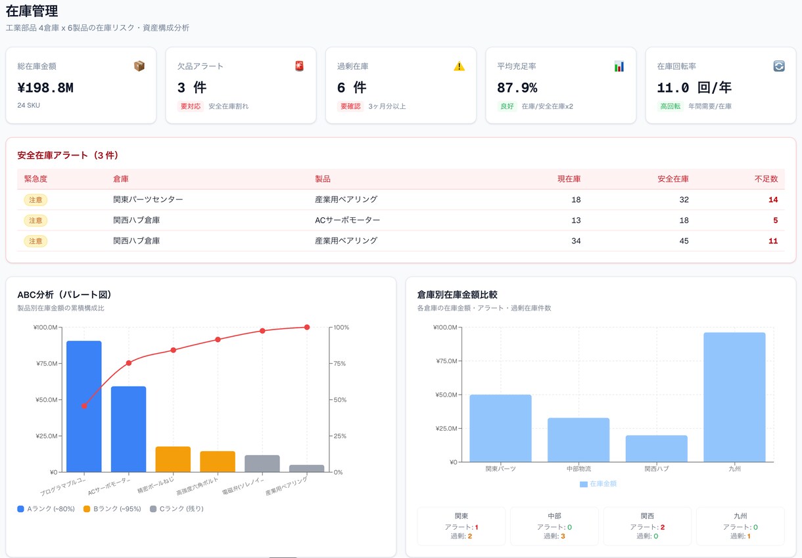802x558 pixels.
Task: Click the 要対応 badge
Action: [x=191, y=106]
